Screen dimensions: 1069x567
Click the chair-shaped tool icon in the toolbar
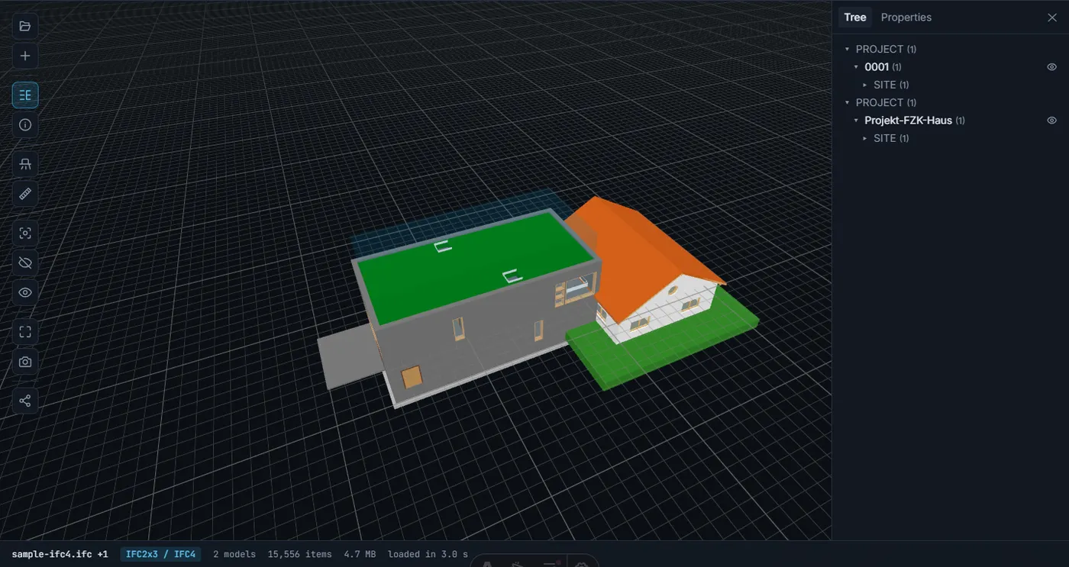[x=25, y=164]
